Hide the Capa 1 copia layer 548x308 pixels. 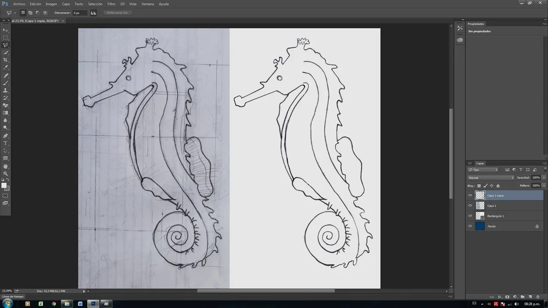tap(470, 195)
